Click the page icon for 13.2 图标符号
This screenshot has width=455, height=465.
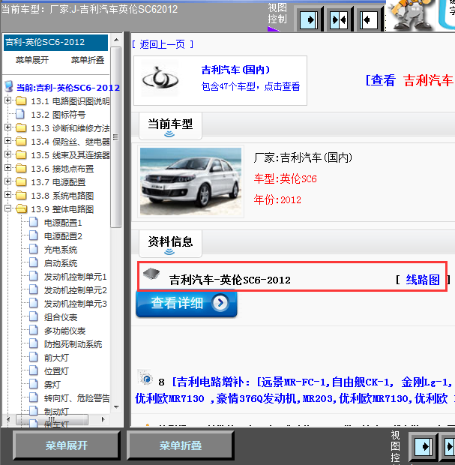20,113
